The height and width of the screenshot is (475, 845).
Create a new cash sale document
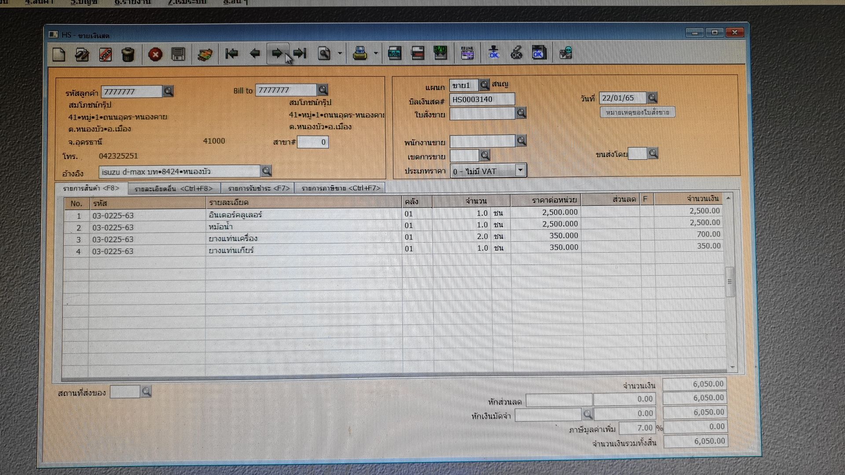coord(59,55)
